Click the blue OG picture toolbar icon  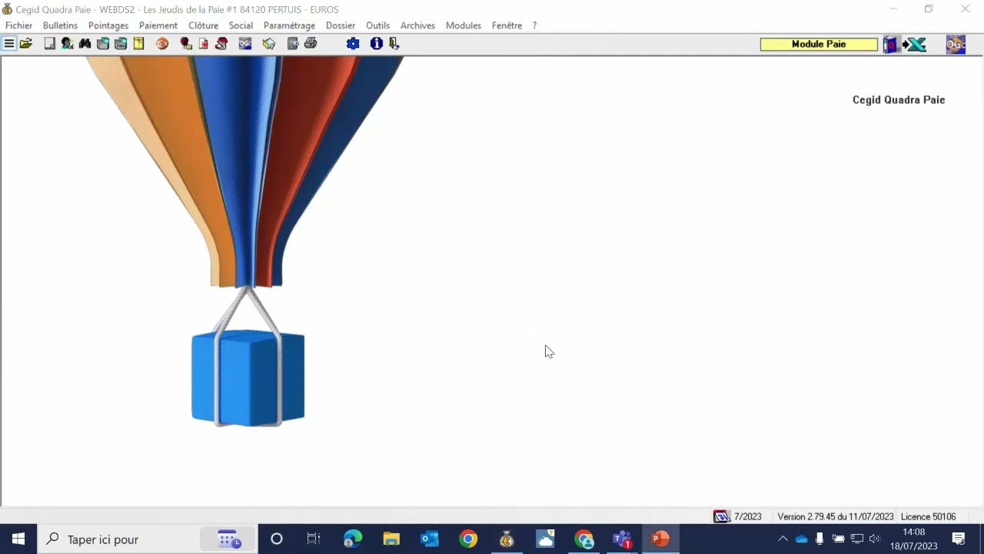click(245, 44)
